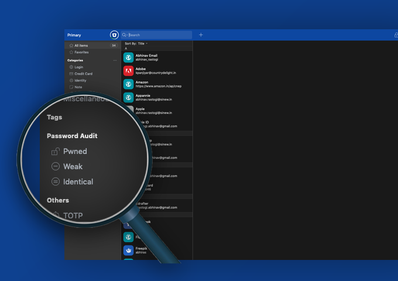Click the Freepik entry icon
The width and height of the screenshot is (398, 281).
coord(128,251)
